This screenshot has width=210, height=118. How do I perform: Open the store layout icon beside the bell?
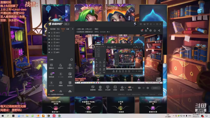click(x=150, y=30)
